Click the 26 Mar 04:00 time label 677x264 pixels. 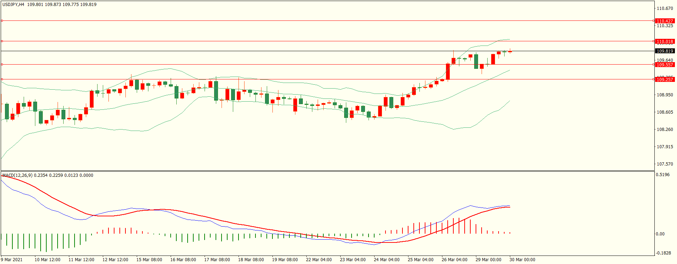[454, 260]
